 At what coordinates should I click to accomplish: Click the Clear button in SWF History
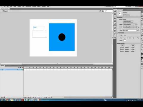coord(133,45)
